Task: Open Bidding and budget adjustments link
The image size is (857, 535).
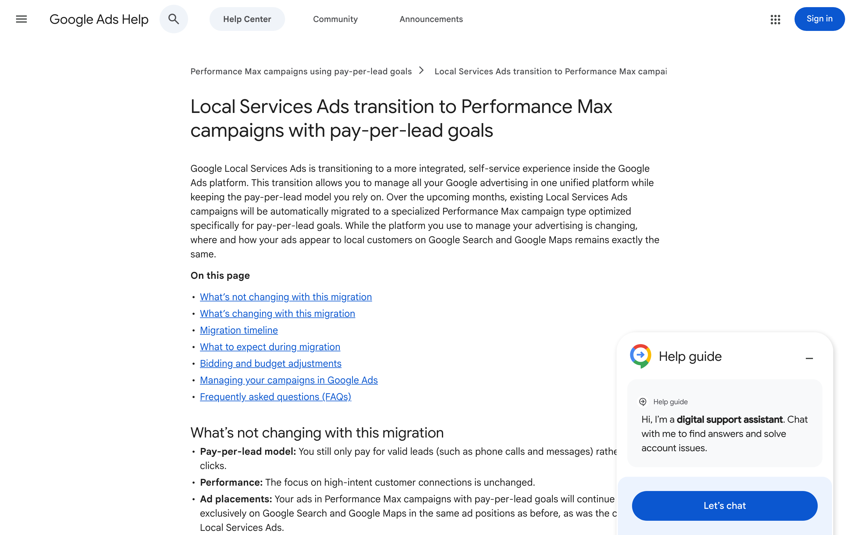Action: click(270, 364)
